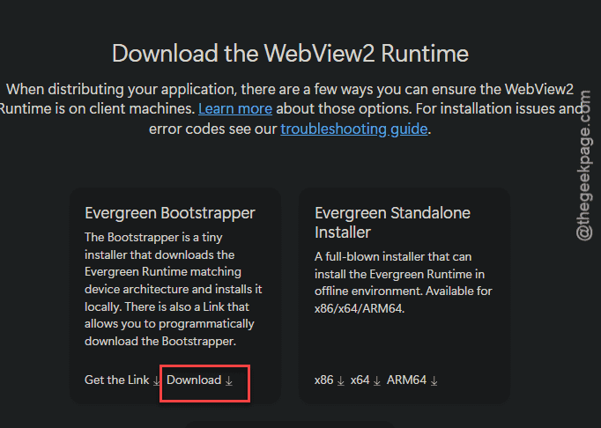This screenshot has width=601, height=428.
Task: Click the Bootstrapper description paragraph
Action: 174,289
